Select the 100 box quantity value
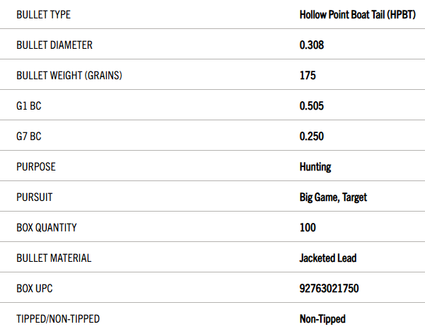 [307, 228]
